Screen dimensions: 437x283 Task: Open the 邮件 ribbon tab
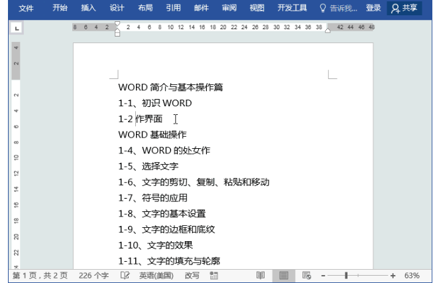pyautogui.click(x=201, y=8)
